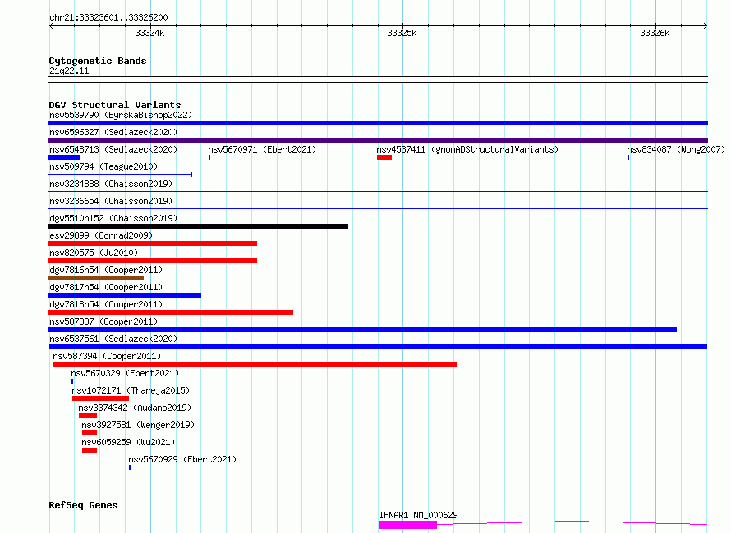Open nsv509794 (Teague2010) variant label
731x533 pixels.
[103, 166]
